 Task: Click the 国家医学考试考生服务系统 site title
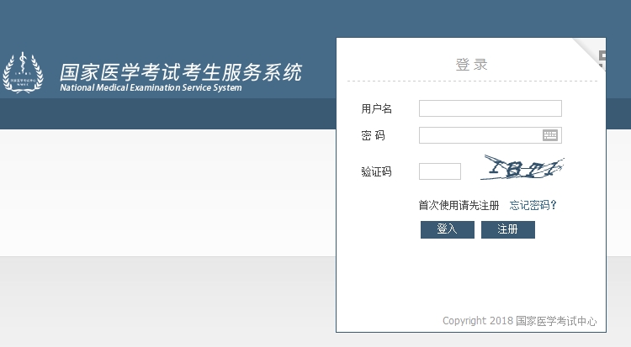point(180,71)
